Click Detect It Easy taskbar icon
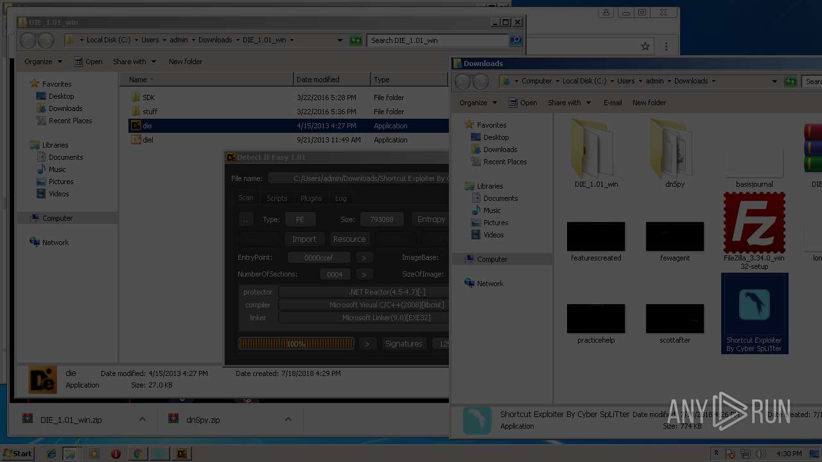Screen dimensions: 822x462 [x=182, y=454]
